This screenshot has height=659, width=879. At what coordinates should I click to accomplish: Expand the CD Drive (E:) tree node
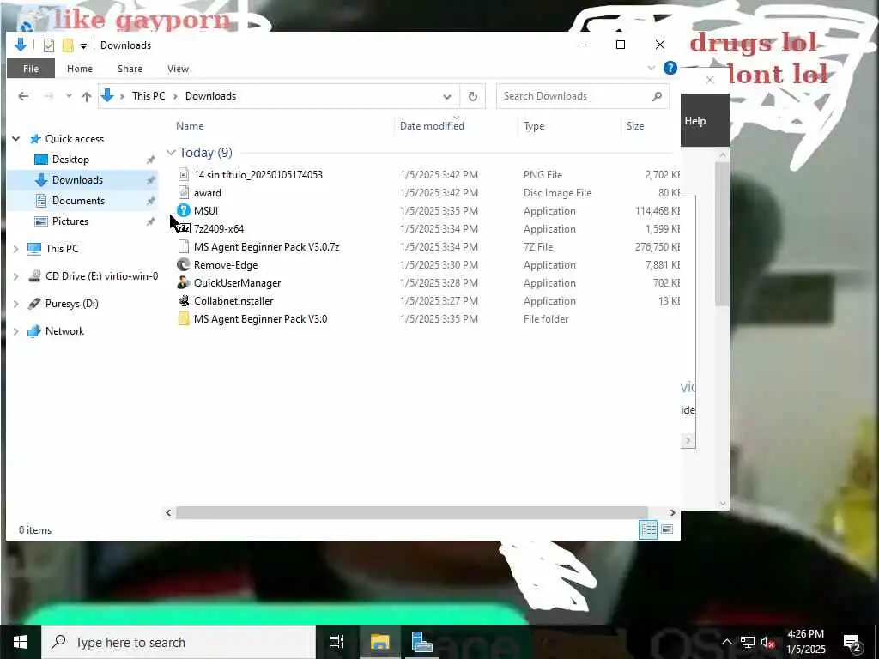pos(16,275)
